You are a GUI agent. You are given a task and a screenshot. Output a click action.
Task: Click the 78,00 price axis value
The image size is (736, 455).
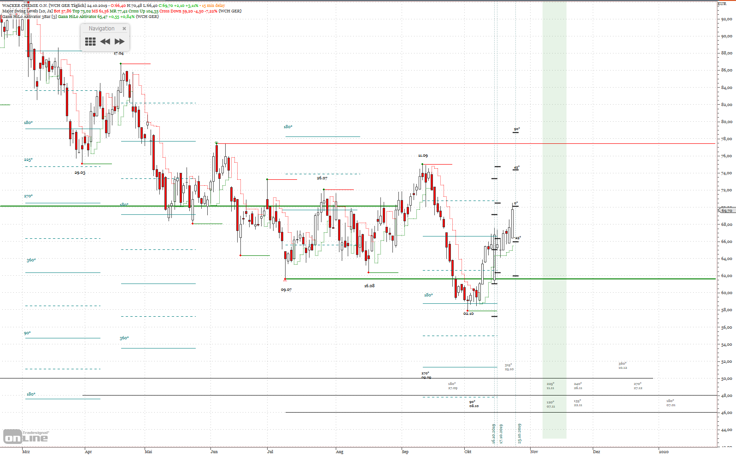click(727, 139)
